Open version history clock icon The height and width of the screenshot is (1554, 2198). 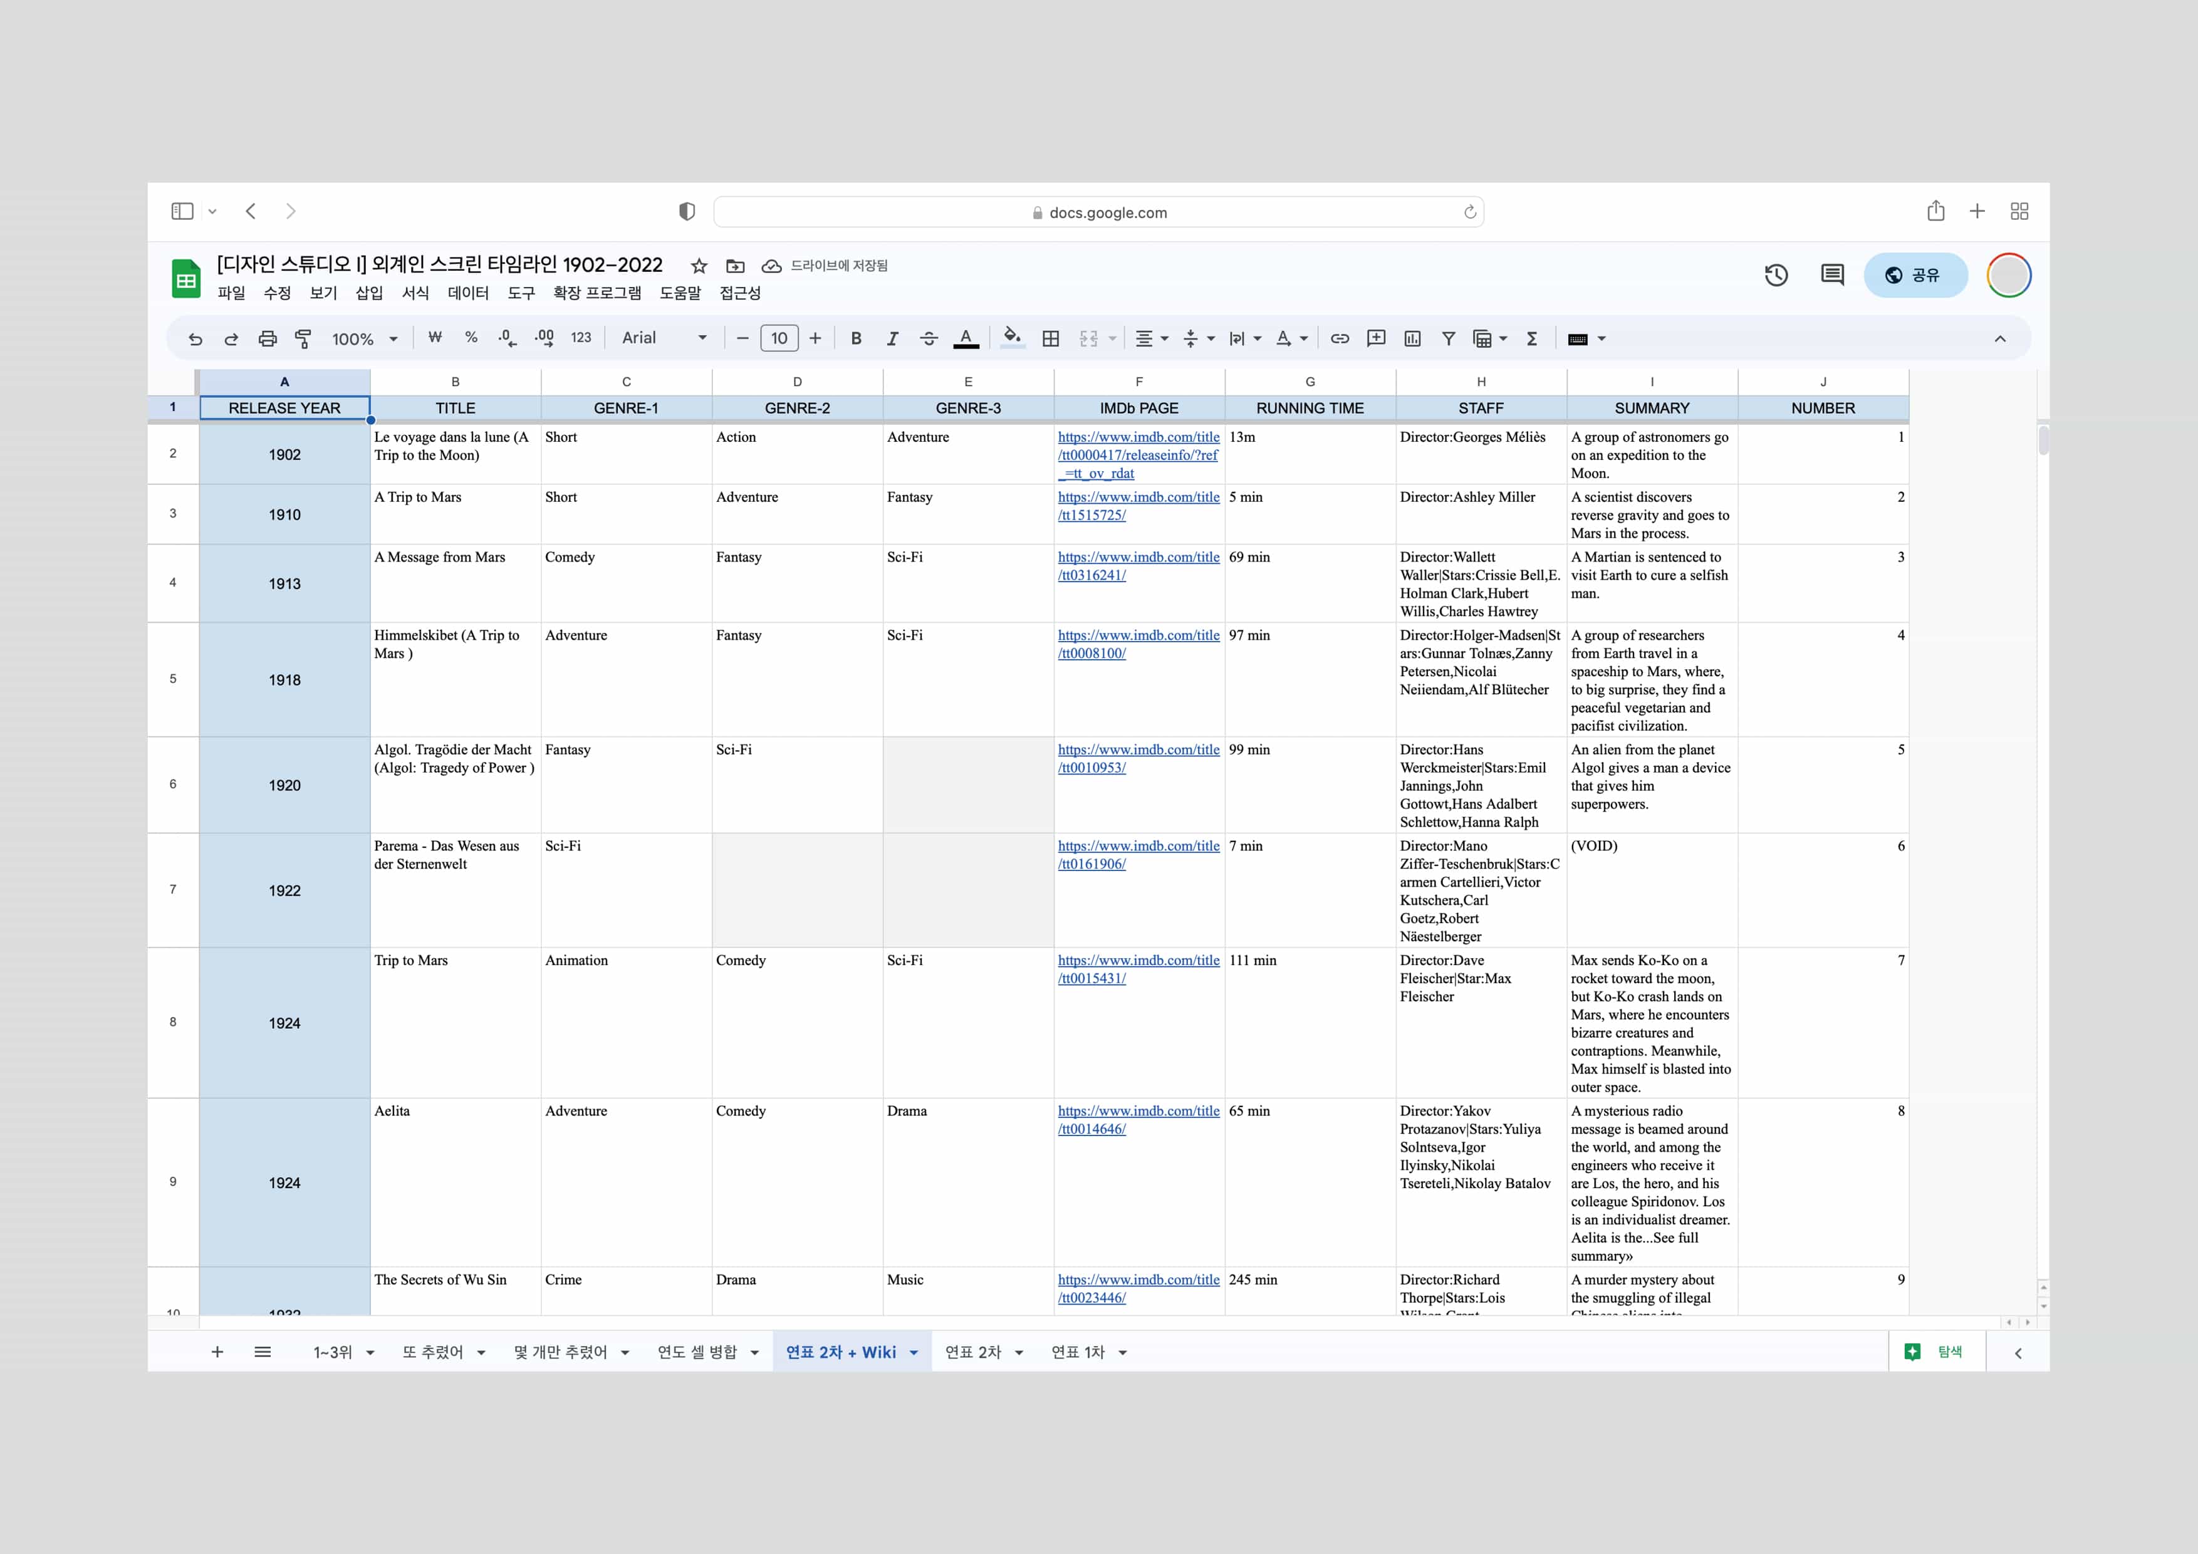pos(1776,276)
